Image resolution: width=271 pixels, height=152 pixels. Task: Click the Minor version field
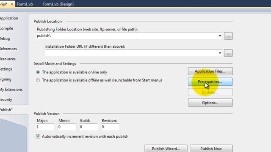coord(67,127)
